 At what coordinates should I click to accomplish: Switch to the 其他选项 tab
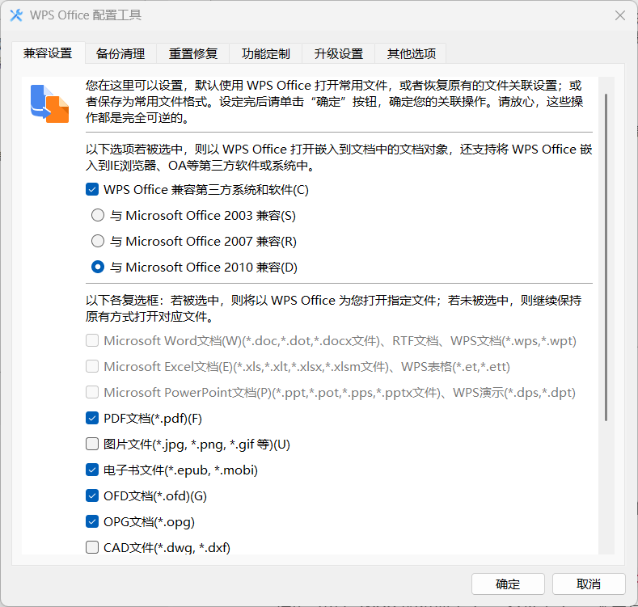(x=412, y=53)
